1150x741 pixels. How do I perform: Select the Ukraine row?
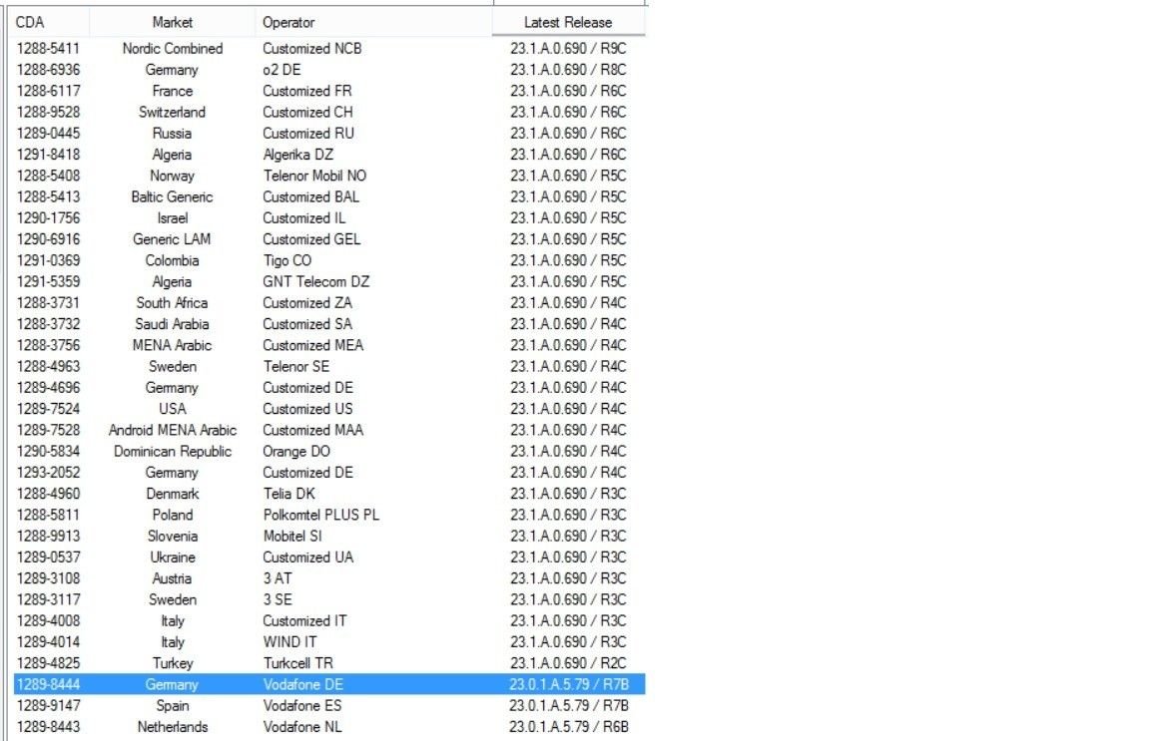[x=329, y=557]
